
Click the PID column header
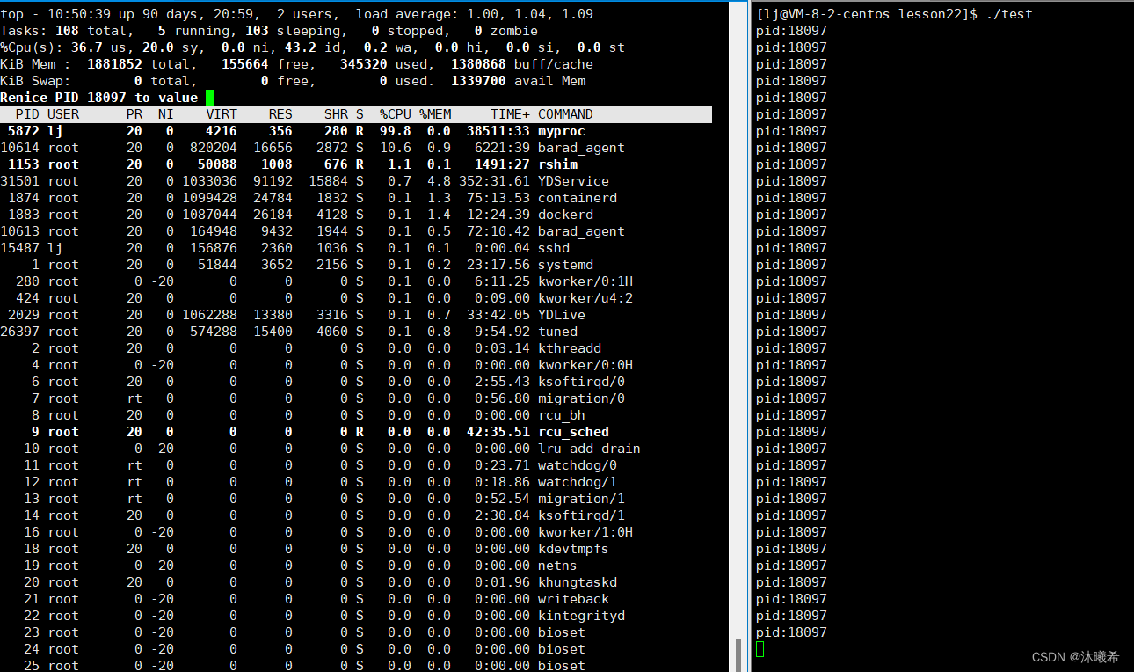click(27, 114)
